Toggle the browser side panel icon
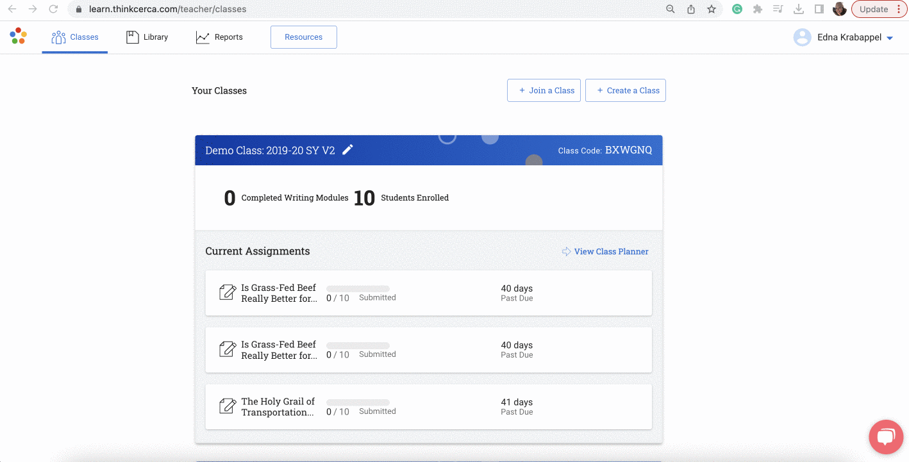The image size is (909, 462). click(819, 9)
